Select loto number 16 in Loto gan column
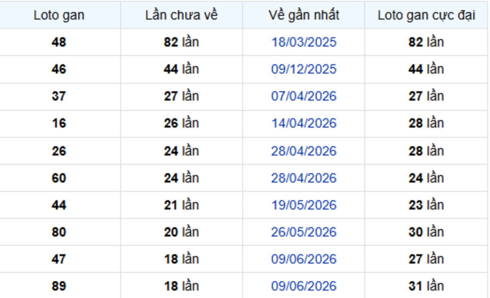 (x=59, y=123)
